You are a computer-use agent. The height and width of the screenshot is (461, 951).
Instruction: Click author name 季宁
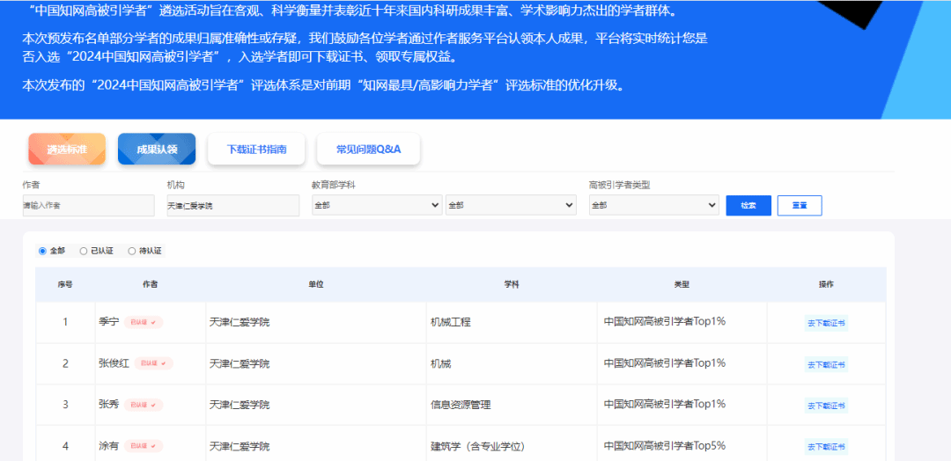108,322
